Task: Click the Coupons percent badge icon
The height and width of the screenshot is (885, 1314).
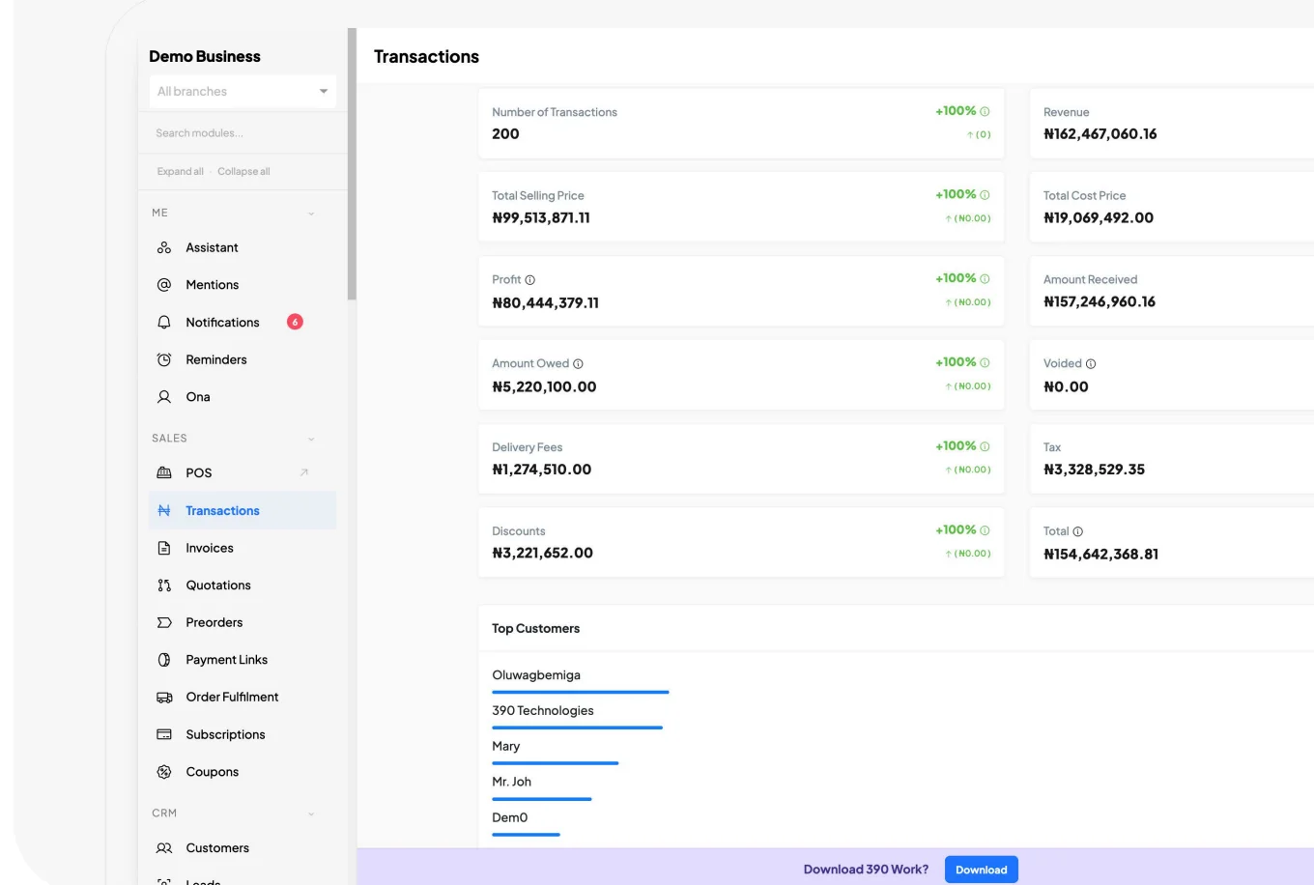Action: click(x=164, y=772)
